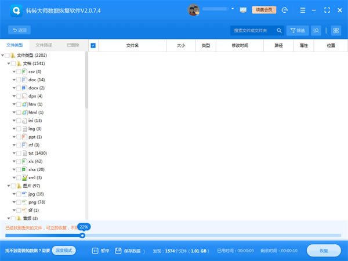Screen dimensions: 348x261
Task: Switch to grid thumbnail view
Action: point(335,30)
